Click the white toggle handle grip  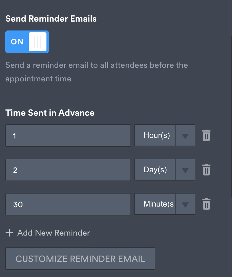click(38, 42)
